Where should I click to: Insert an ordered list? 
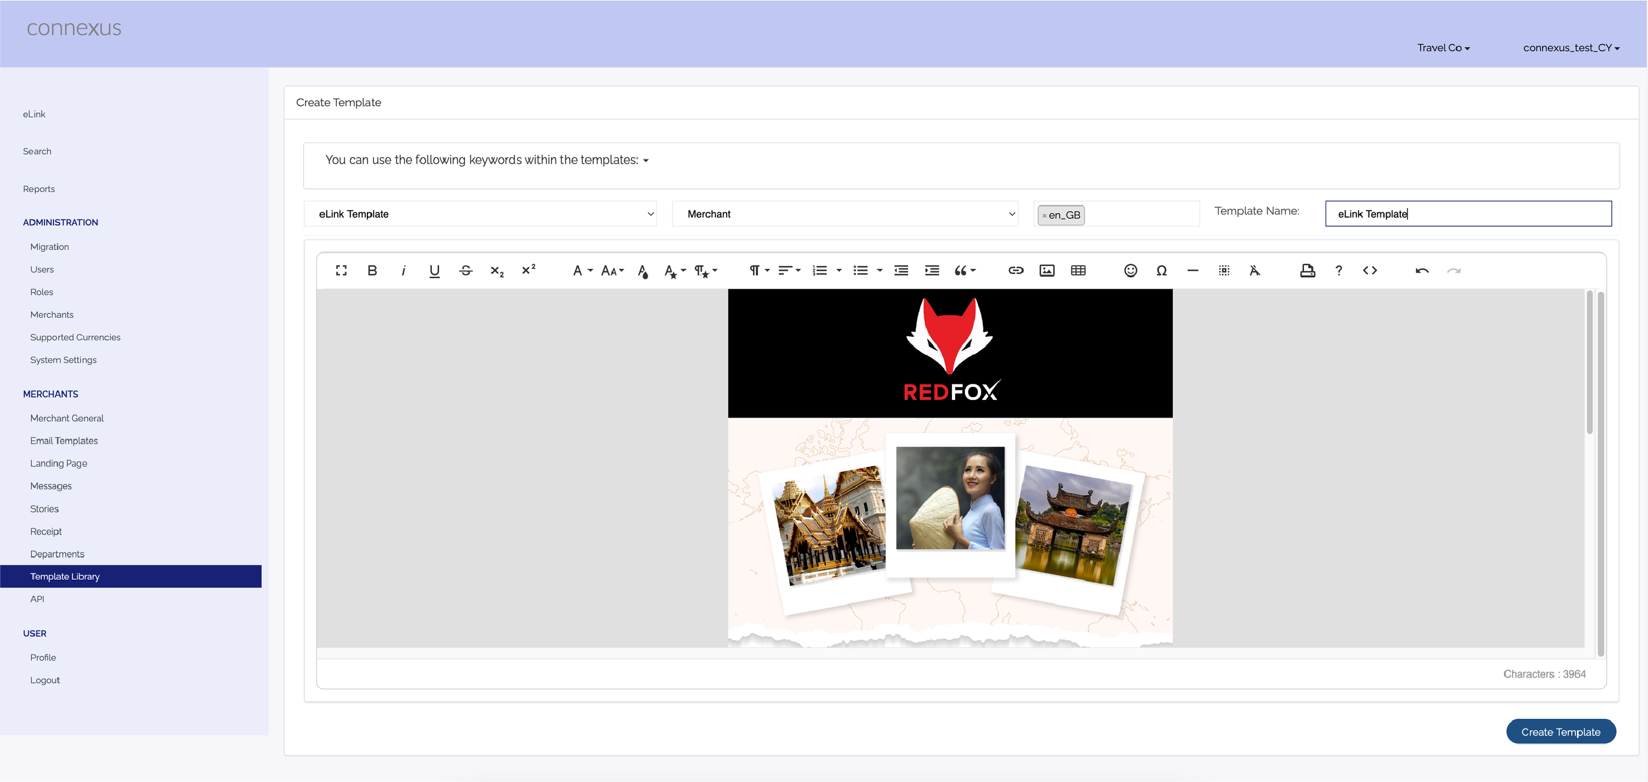coord(820,271)
